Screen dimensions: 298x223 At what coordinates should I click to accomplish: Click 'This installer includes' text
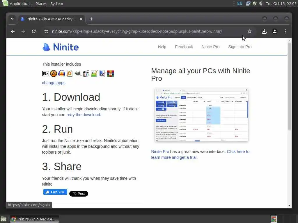pos(61,64)
